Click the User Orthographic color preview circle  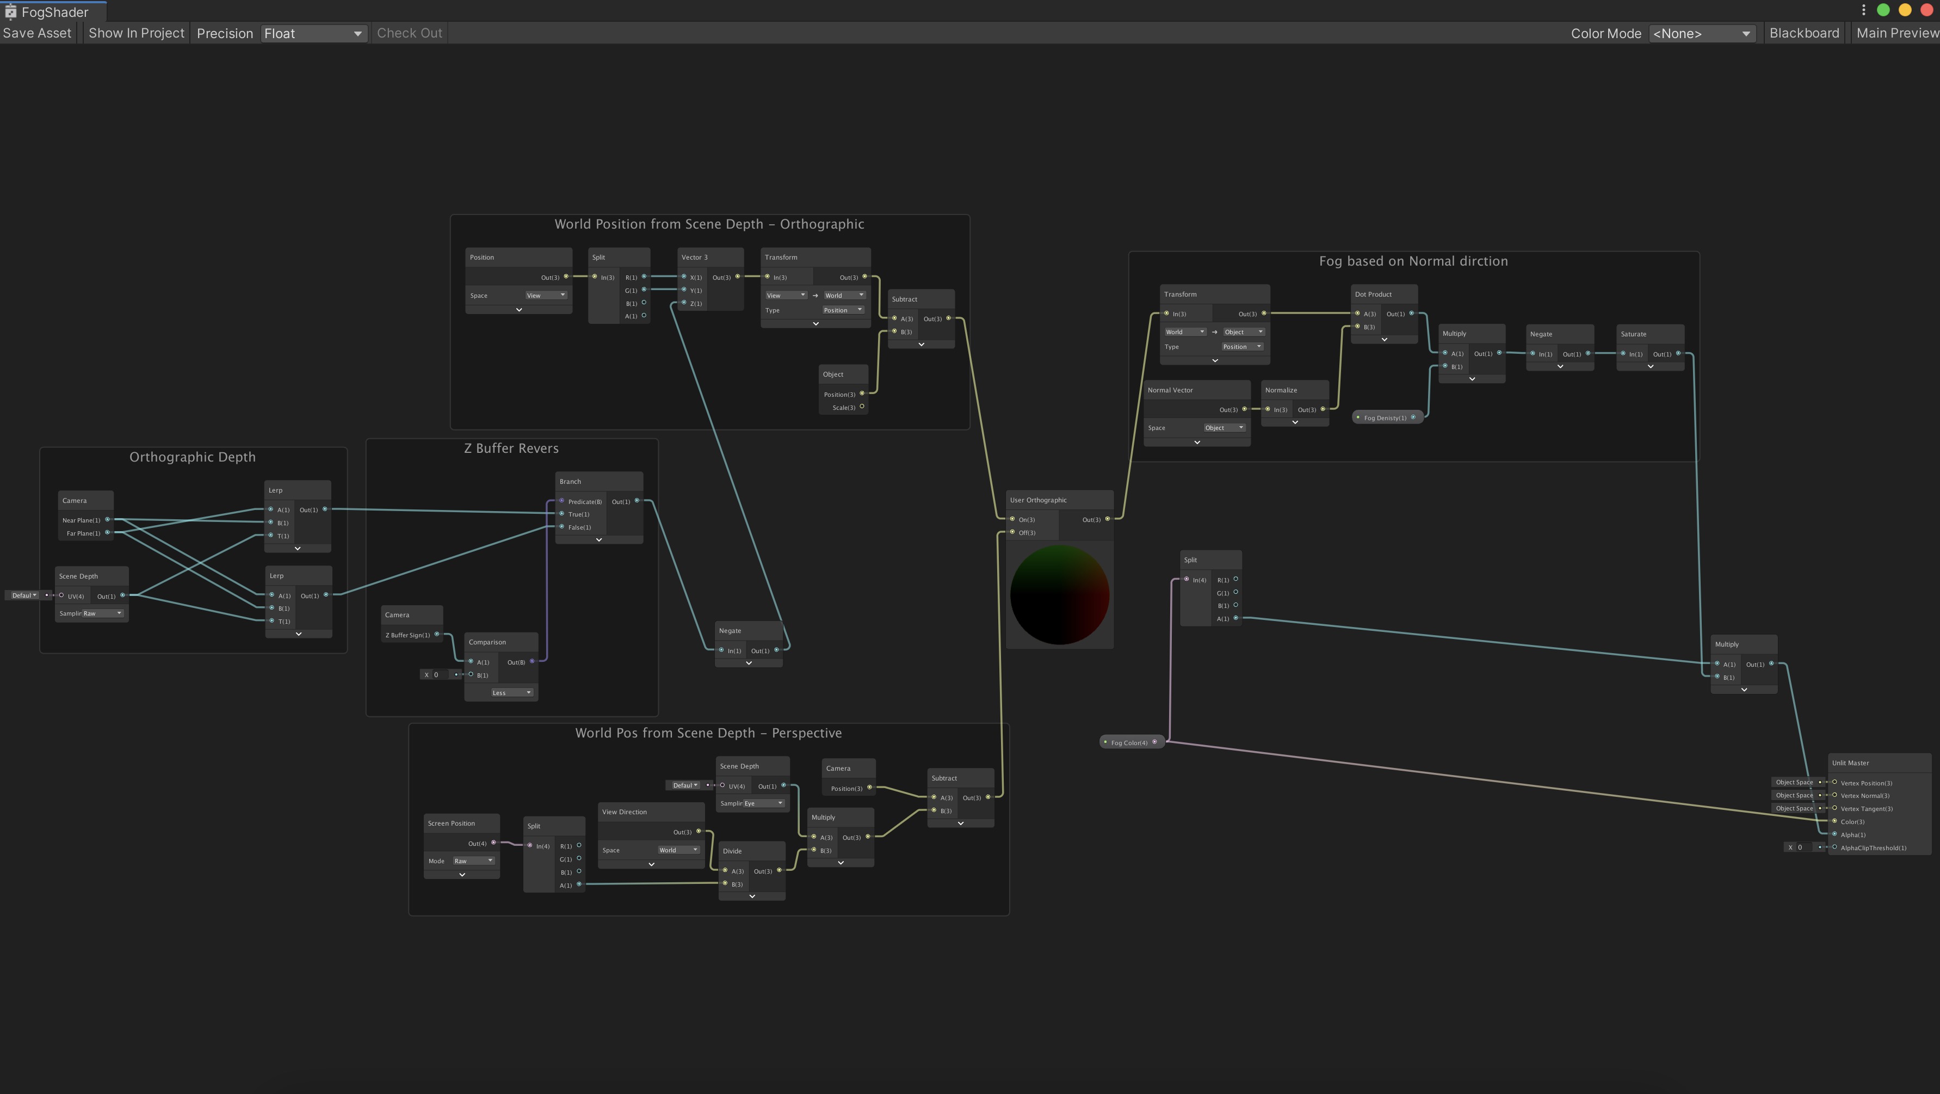1060,595
